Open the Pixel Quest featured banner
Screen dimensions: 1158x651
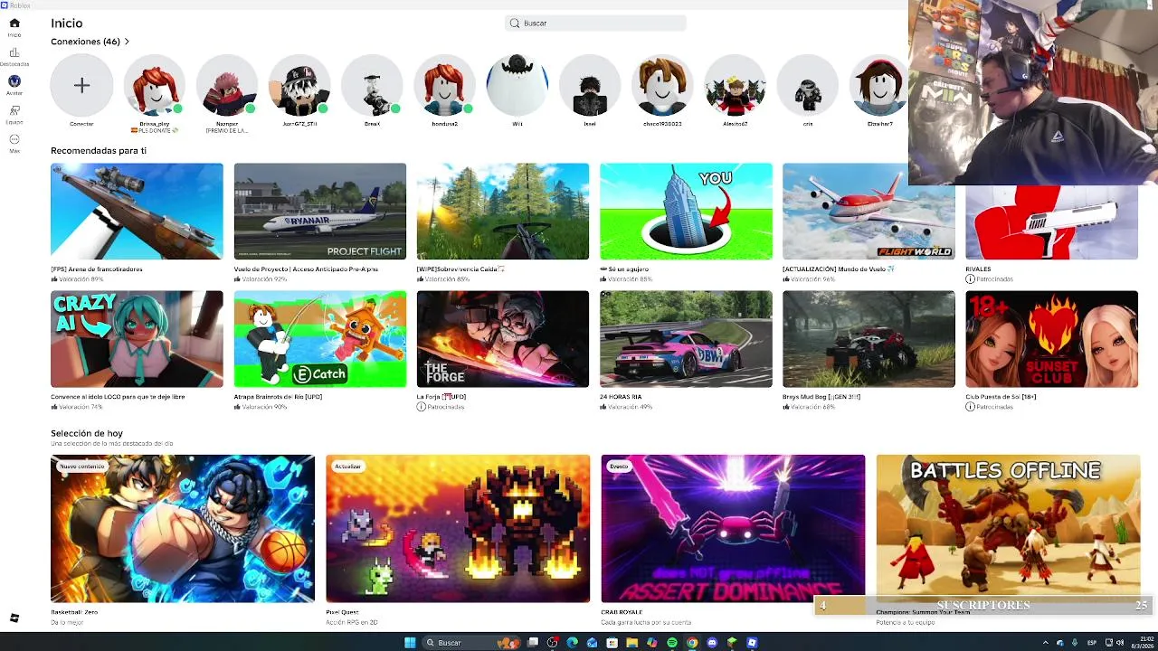tap(458, 529)
